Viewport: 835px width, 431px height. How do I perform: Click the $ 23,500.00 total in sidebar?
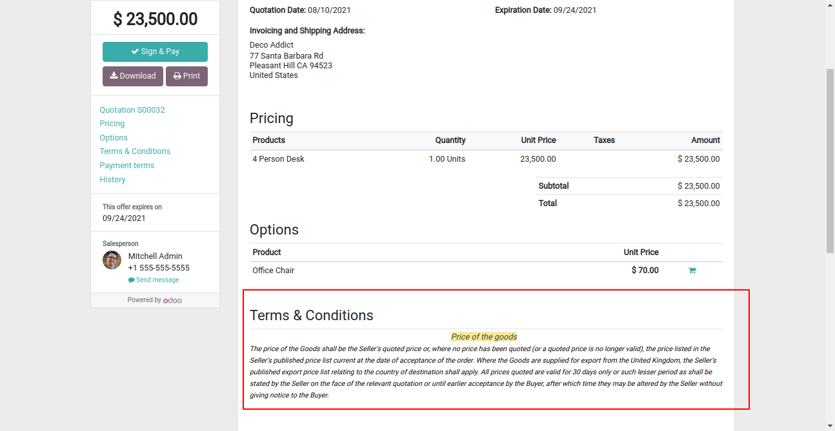pyautogui.click(x=156, y=19)
